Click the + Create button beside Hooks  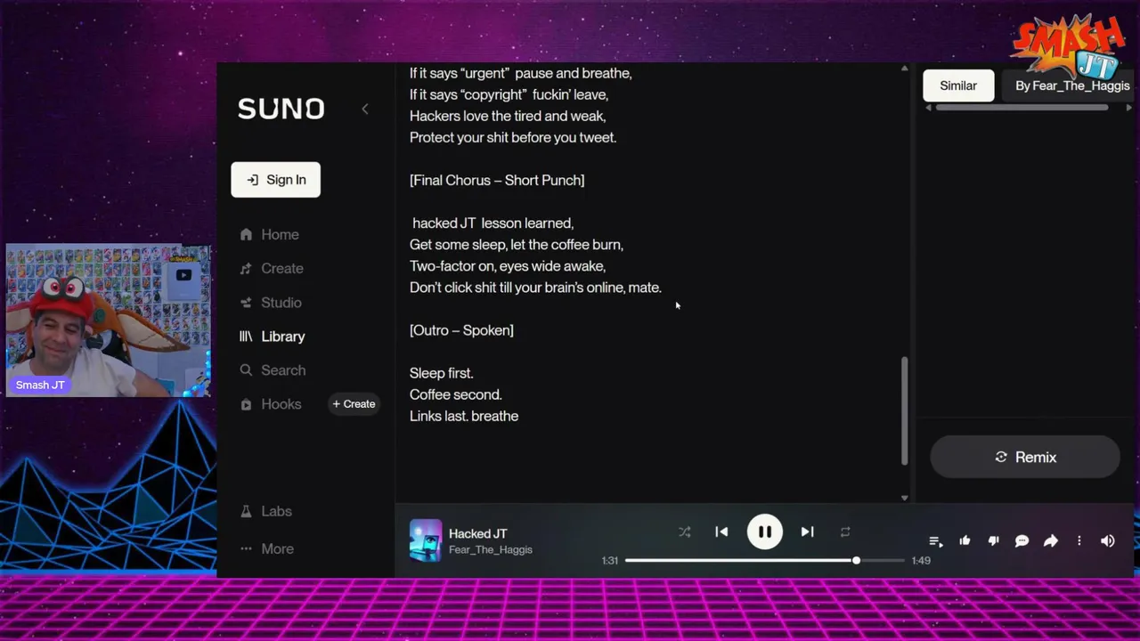tap(354, 404)
